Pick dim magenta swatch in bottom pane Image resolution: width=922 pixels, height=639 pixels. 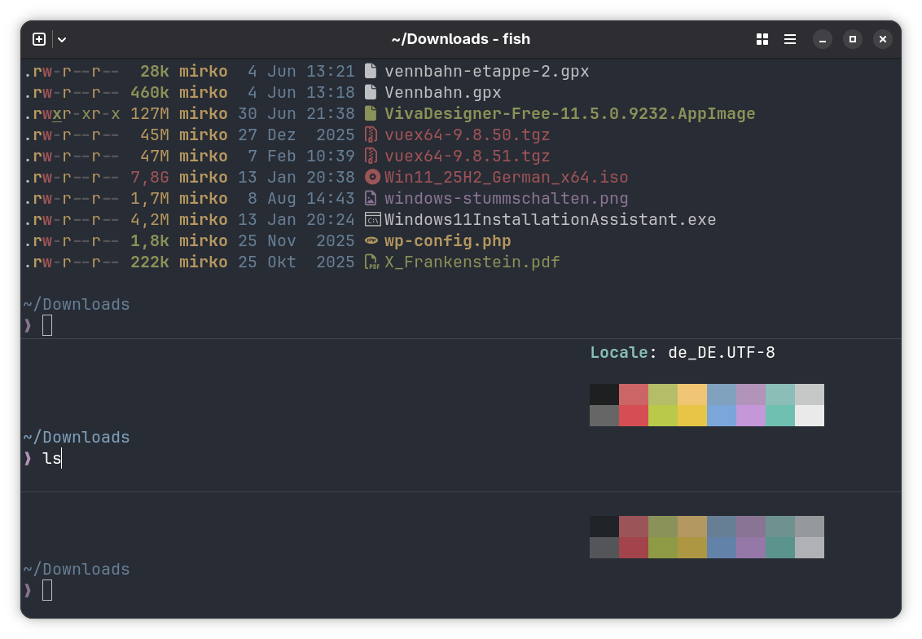[x=751, y=527]
